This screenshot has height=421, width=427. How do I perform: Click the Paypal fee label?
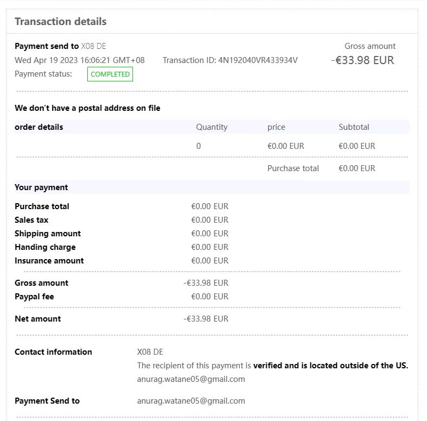point(34,297)
